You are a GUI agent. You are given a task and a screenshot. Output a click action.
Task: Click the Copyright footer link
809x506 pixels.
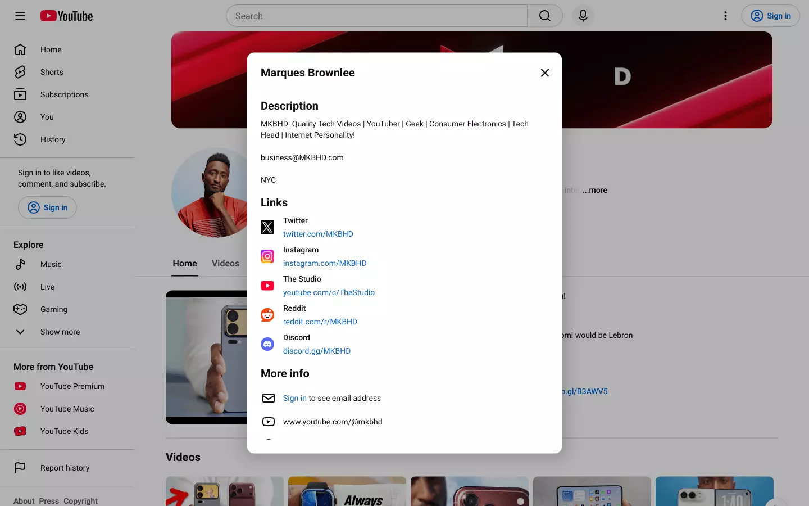[x=80, y=501]
